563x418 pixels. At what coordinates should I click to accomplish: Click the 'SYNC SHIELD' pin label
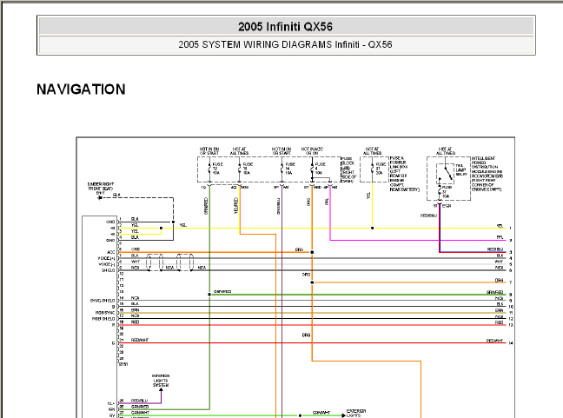pyautogui.click(x=103, y=301)
